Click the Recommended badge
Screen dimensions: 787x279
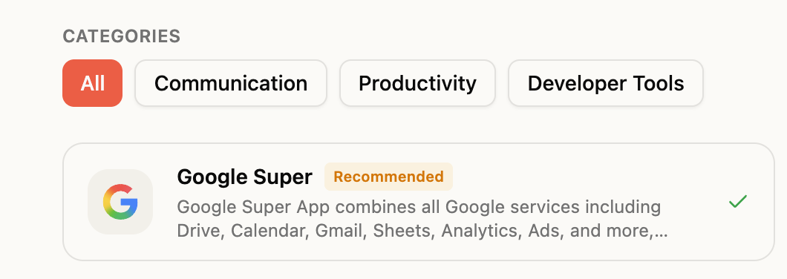388,177
